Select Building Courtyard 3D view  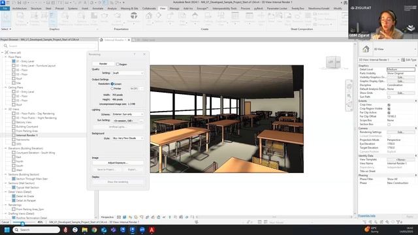click(27, 127)
